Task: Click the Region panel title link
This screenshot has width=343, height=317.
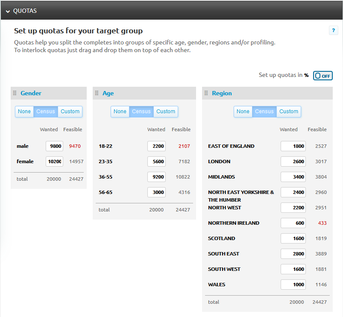Action: coord(222,93)
